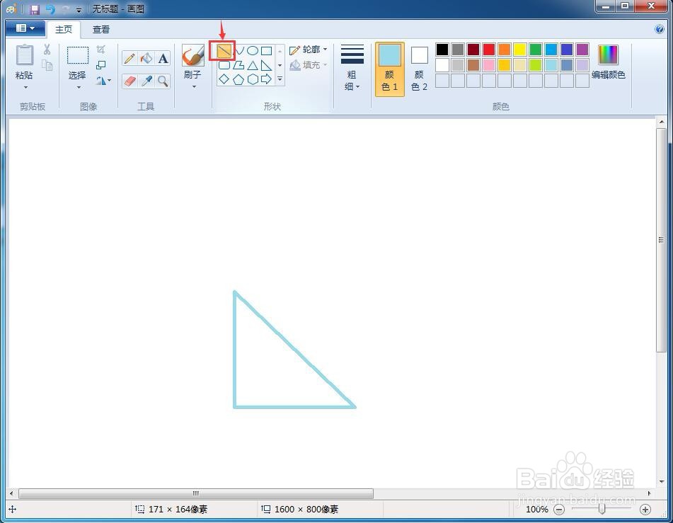Select the Right arrow shape
This screenshot has height=523, width=673.
(x=267, y=79)
